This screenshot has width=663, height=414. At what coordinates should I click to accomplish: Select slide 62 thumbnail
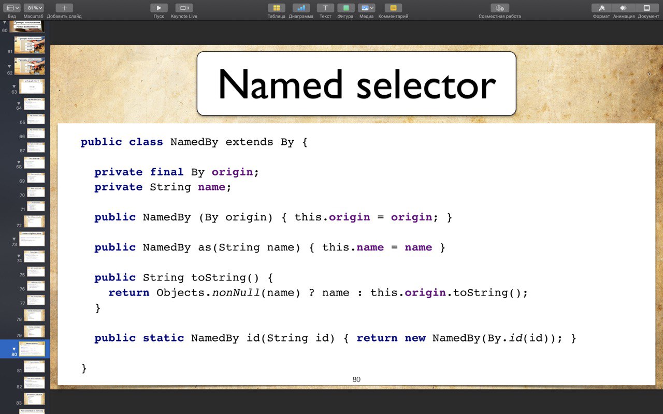pos(30,66)
